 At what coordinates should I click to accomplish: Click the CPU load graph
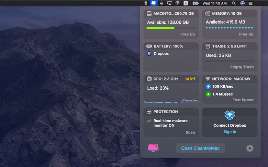tap(171, 101)
